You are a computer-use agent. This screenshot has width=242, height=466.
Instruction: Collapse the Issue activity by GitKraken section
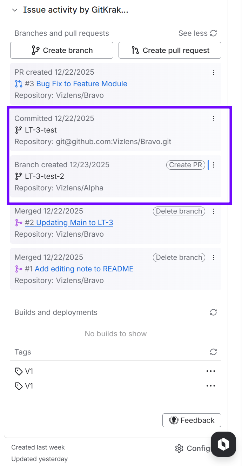[15, 10]
